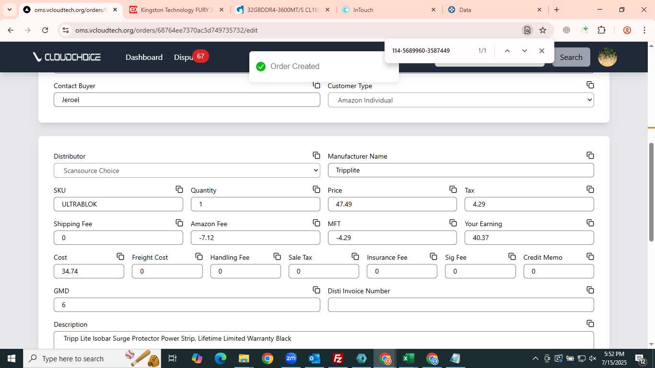Click the Description text area
655x368 pixels.
point(324,340)
